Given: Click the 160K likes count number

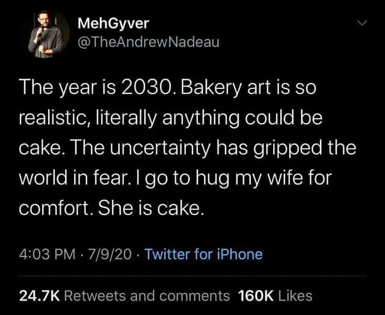Looking at the screenshot, I should click(257, 295).
